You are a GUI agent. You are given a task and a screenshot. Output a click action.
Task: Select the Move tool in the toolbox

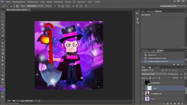point(3,14)
